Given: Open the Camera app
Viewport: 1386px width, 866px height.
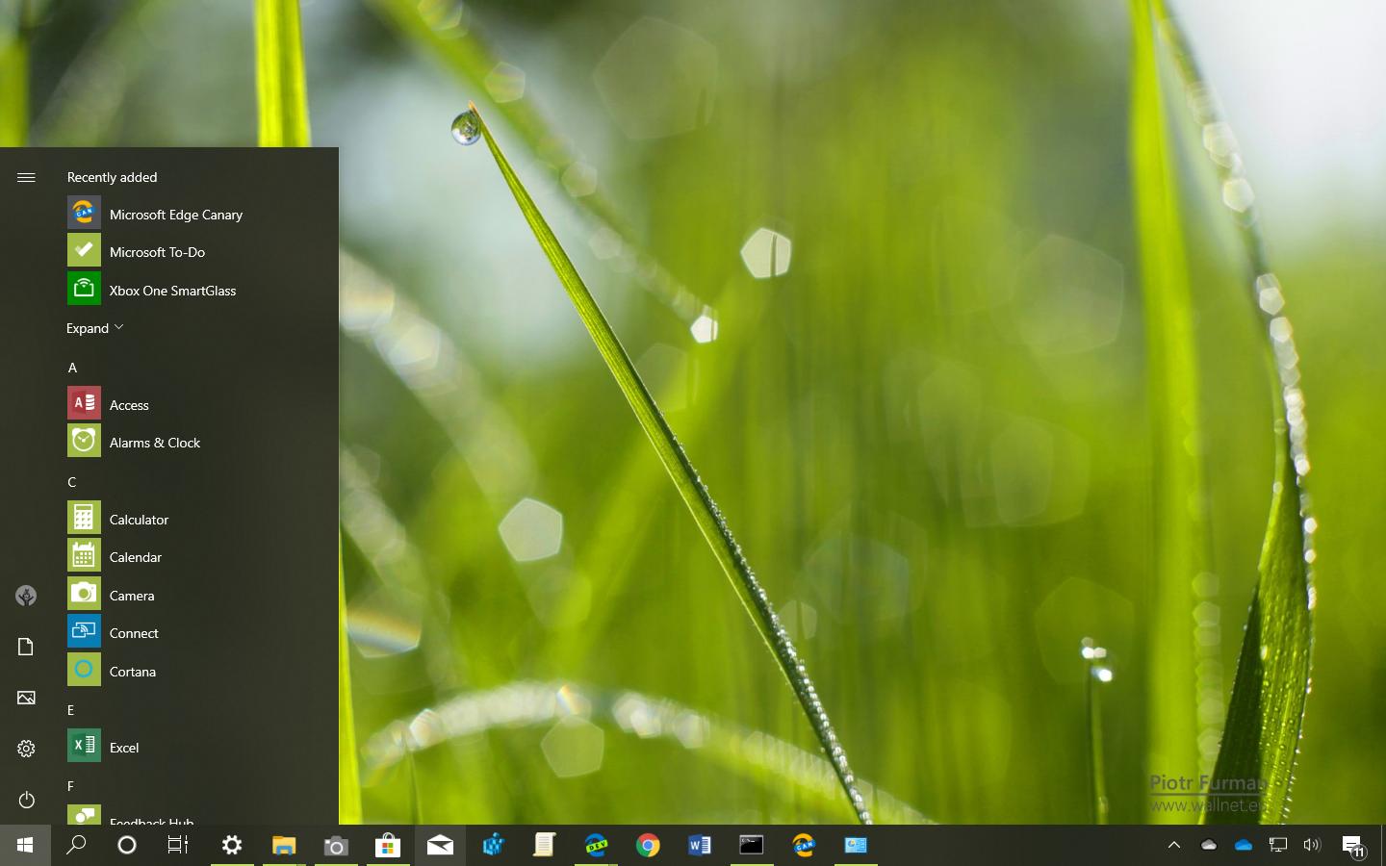Looking at the screenshot, I should click(x=132, y=595).
